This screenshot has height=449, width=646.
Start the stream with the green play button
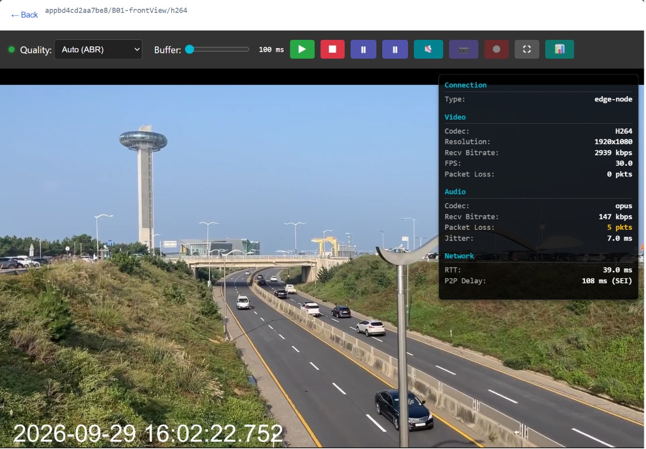point(302,49)
